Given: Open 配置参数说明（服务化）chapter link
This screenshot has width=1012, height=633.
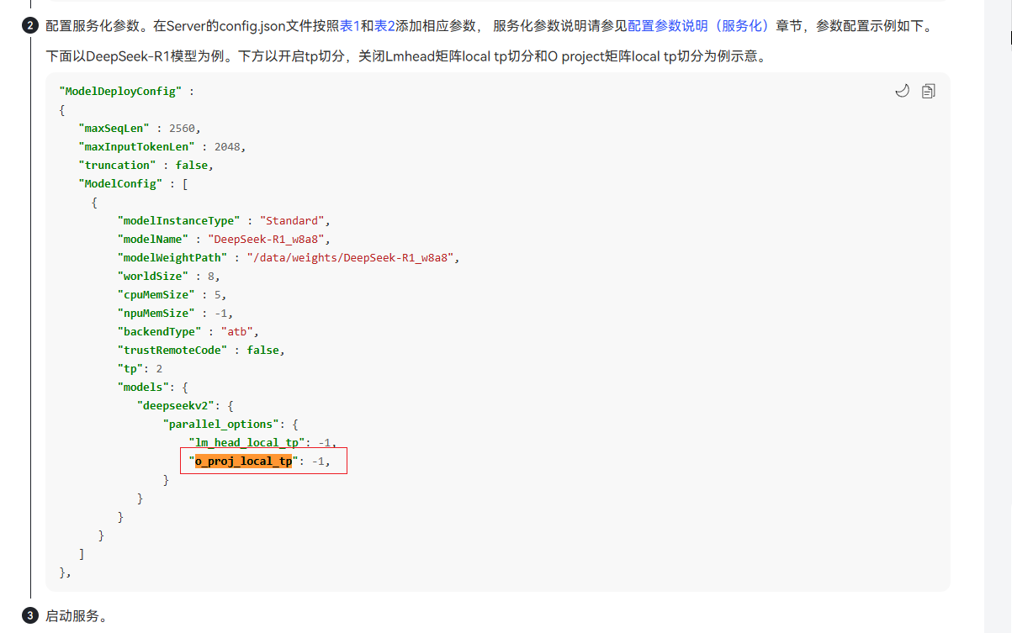Looking at the screenshot, I should (699, 26).
